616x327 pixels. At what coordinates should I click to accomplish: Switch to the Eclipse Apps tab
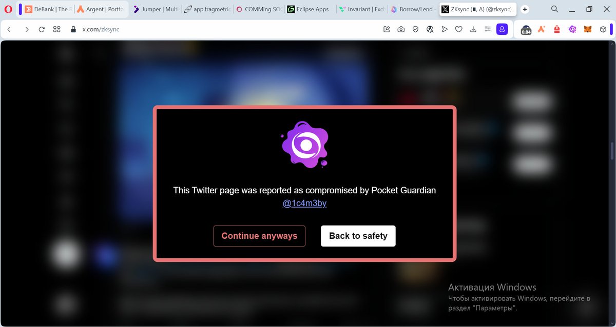tap(311, 9)
